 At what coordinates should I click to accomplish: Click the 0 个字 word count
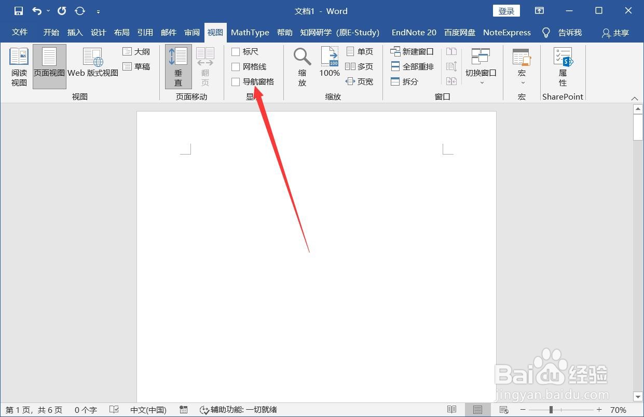coord(86,410)
